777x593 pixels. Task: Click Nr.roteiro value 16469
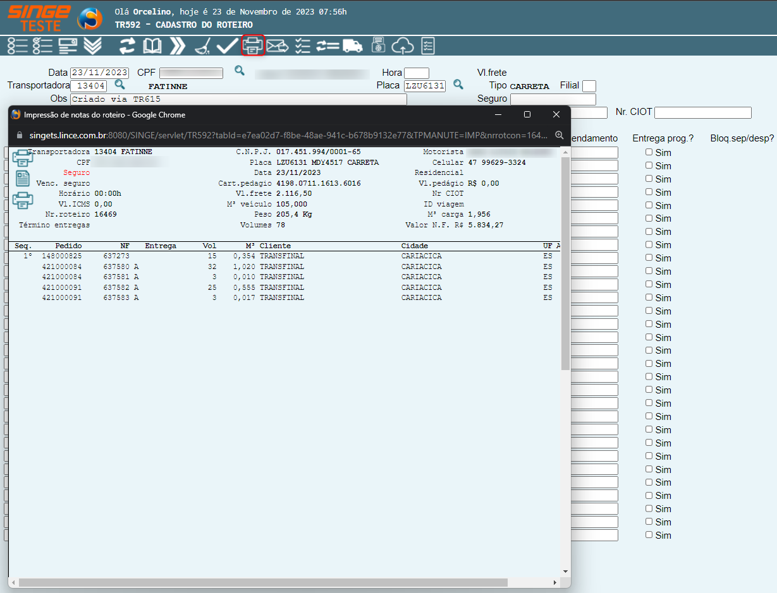tap(106, 214)
